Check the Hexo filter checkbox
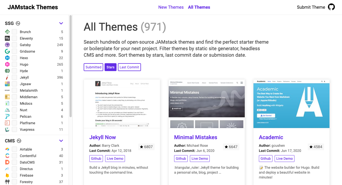342x185 pixels. 14,58
